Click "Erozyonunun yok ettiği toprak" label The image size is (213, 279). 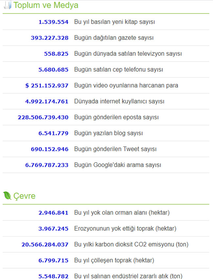click(125, 228)
